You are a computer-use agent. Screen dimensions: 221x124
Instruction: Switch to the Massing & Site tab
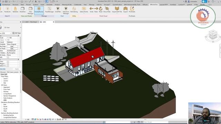[67, 4]
